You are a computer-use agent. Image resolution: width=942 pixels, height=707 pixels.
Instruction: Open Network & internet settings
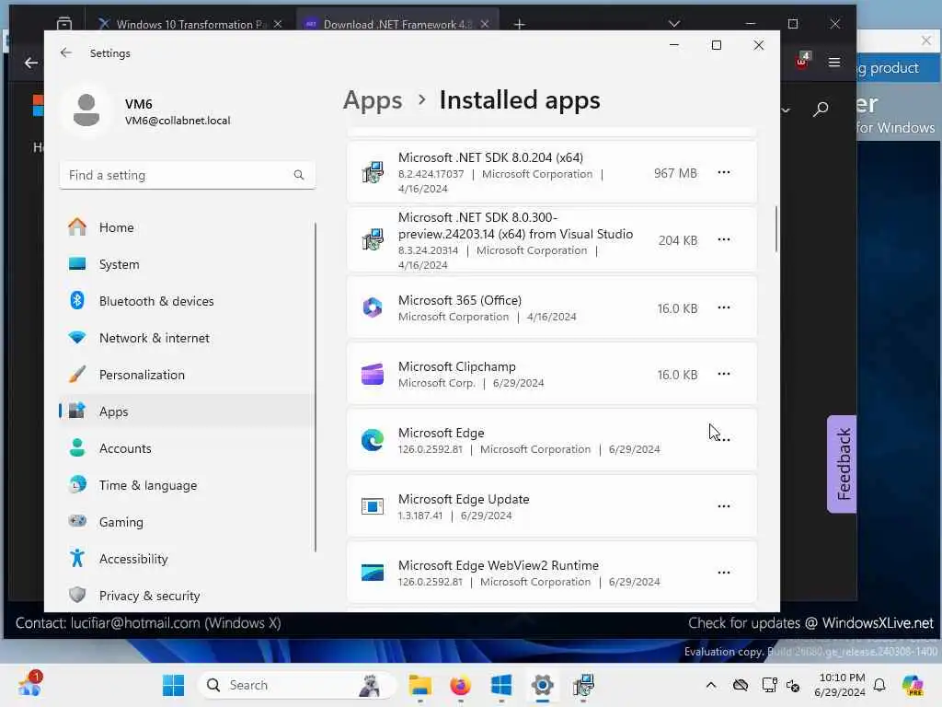[188, 338]
